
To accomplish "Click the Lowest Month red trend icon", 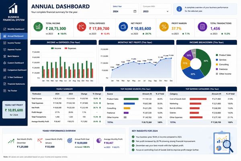I will click(40, 140).
